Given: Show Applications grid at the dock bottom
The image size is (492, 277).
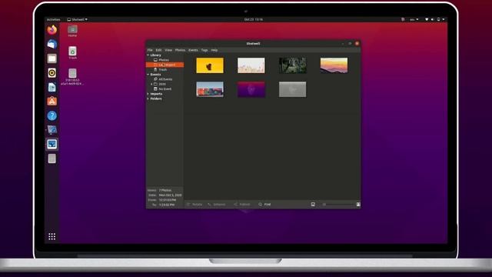Looking at the screenshot, I should click(x=52, y=236).
